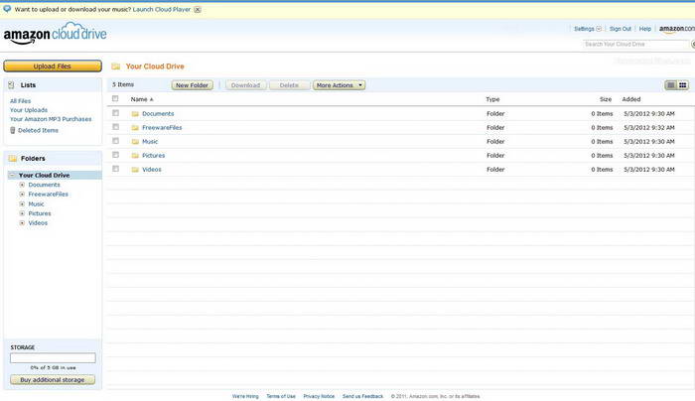
Task: Check the Music row checkbox
Action: 116,141
